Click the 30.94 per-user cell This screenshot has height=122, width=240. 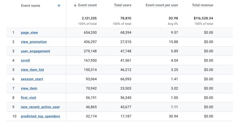tap(173, 116)
